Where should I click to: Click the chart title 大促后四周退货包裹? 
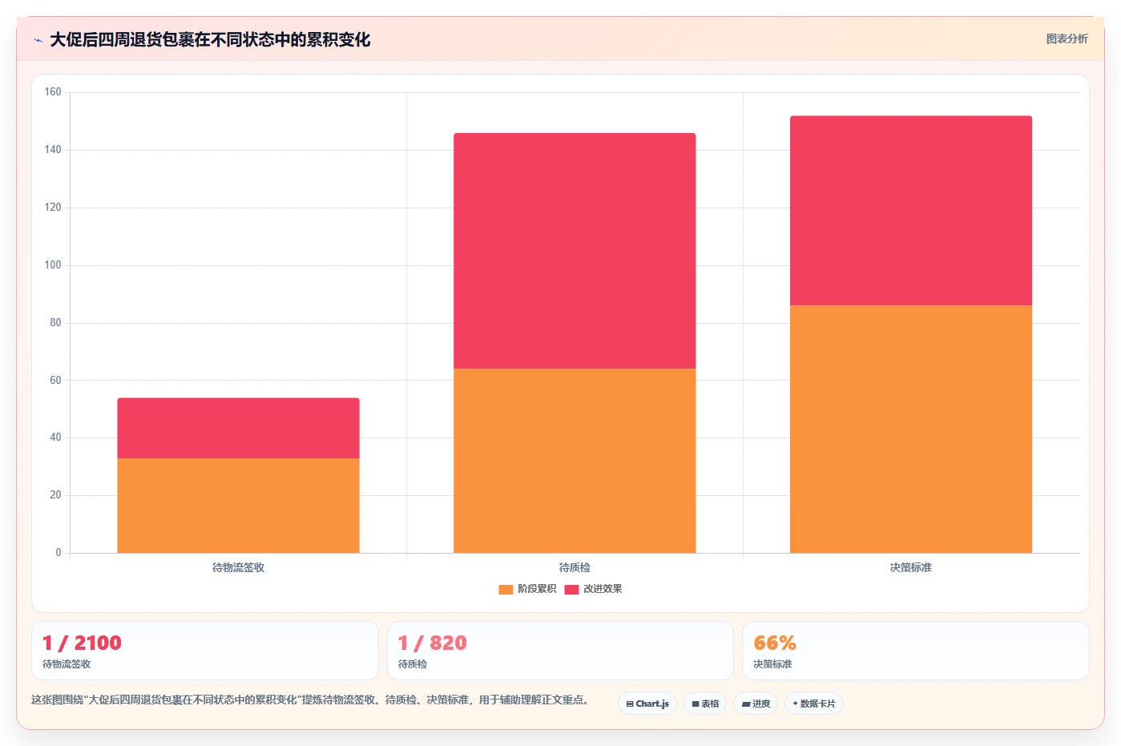coord(210,40)
